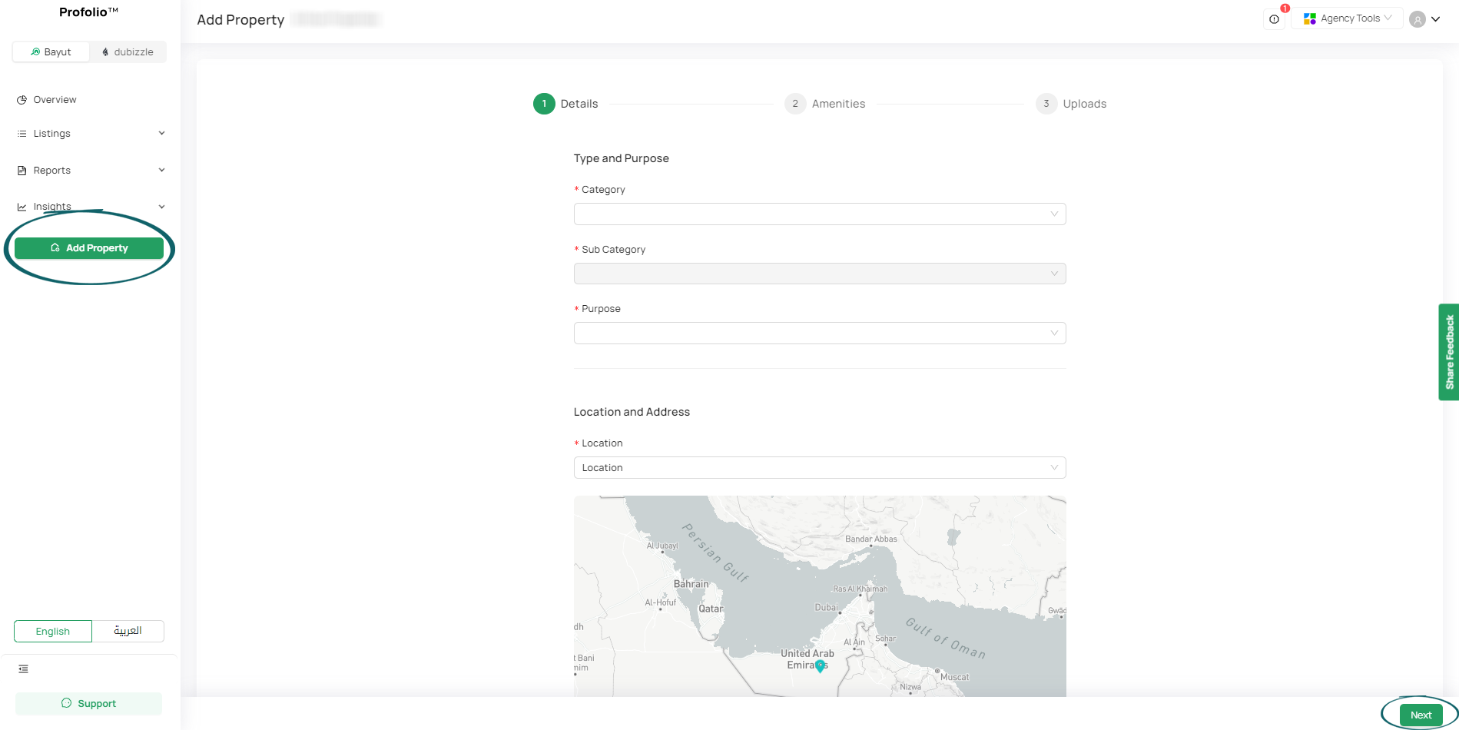The width and height of the screenshot is (1459, 730).
Task: Click the user avatar icon
Action: click(x=1417, y=18)
